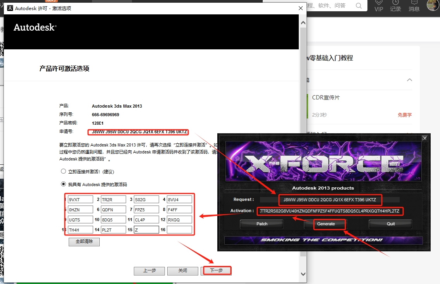Click the 免费学 link for CDR宣传片
This screenshot has height=284, width=440.
pos(405,115)
